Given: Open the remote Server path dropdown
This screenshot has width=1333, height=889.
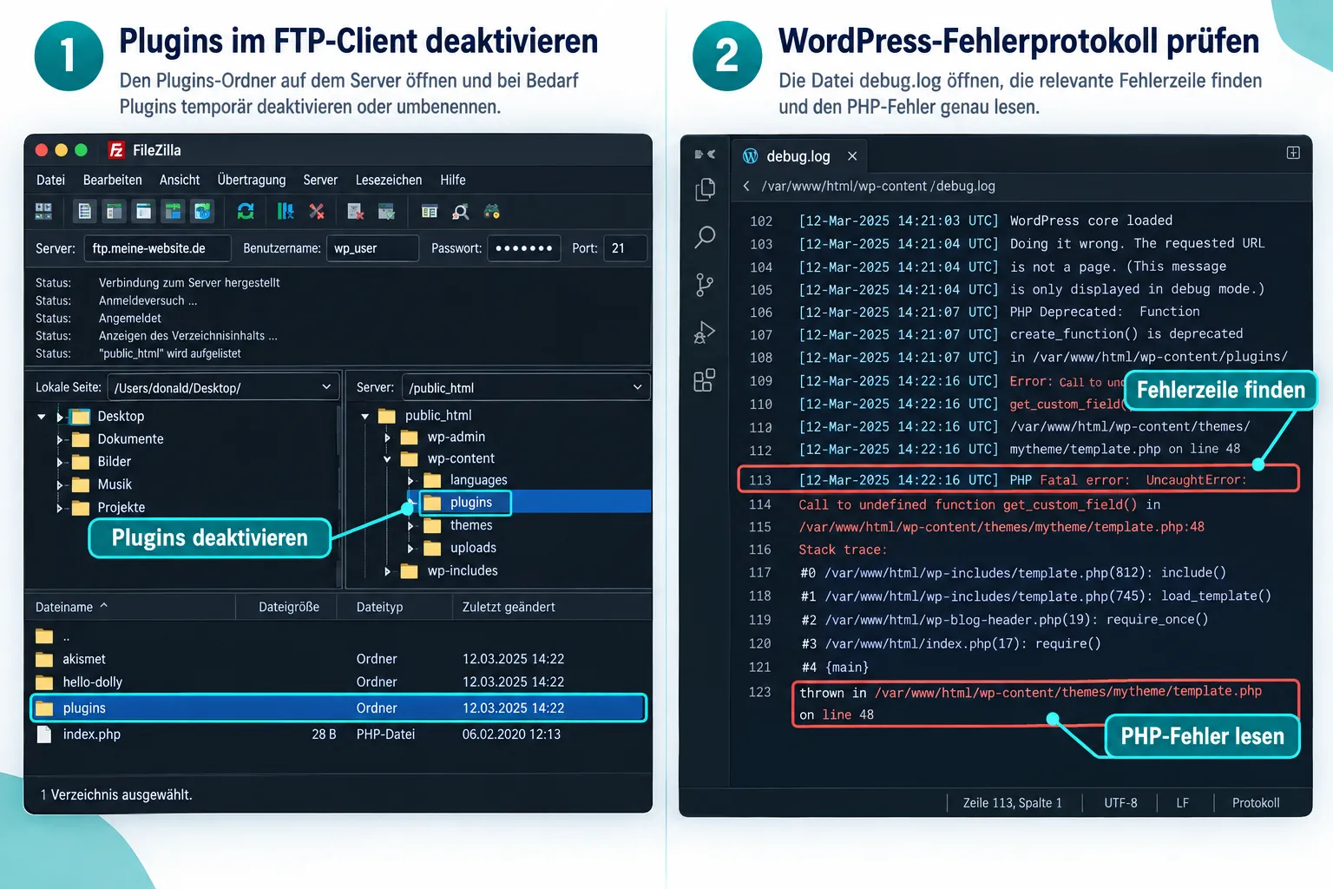Looking at the screenshot, I should (x=637, y=387).
